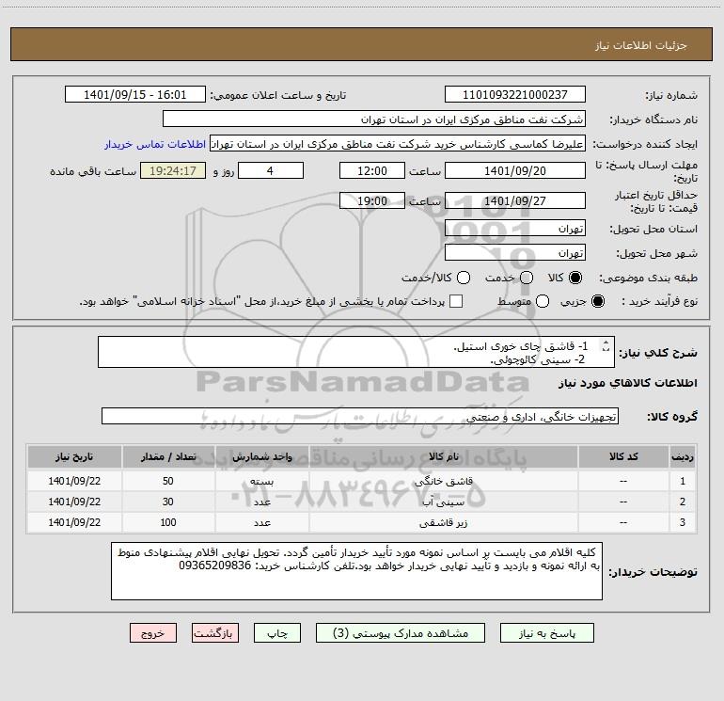Image resolution: width=724 pixels, height=701 pixels.
Task: Click the description box scroll arrows
Action: 606,345
